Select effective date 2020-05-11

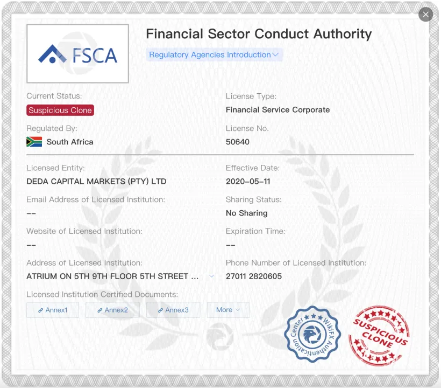click(x=248, y=182)
